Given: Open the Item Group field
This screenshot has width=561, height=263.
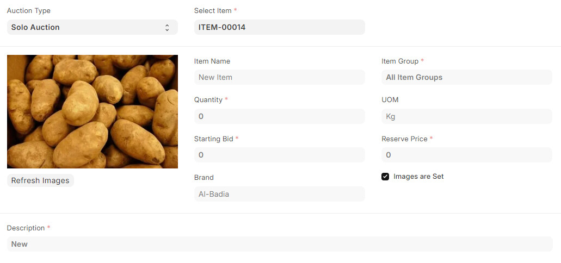Looking at the screenshot, I should (x=467, y=77).
